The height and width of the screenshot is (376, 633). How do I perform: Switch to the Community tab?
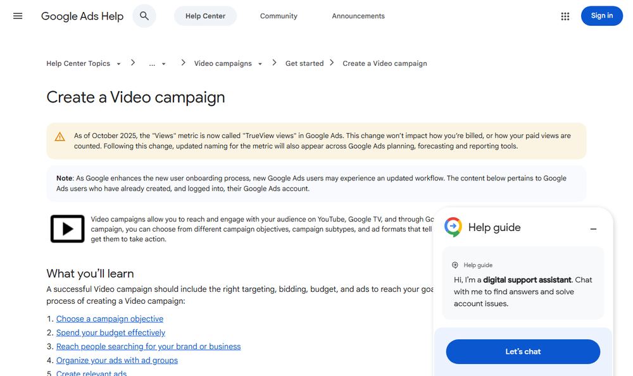279,16
